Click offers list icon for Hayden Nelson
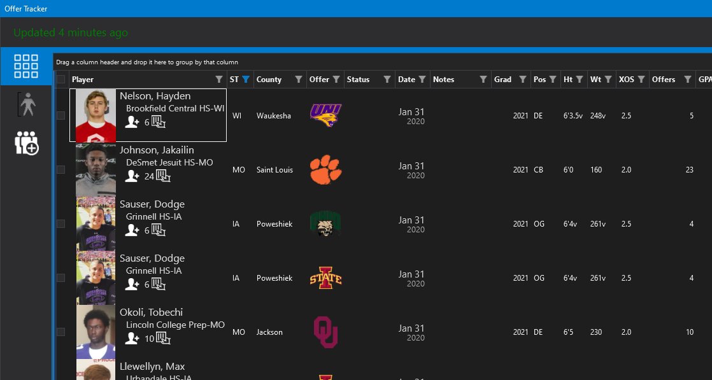 tap(159, 122)
